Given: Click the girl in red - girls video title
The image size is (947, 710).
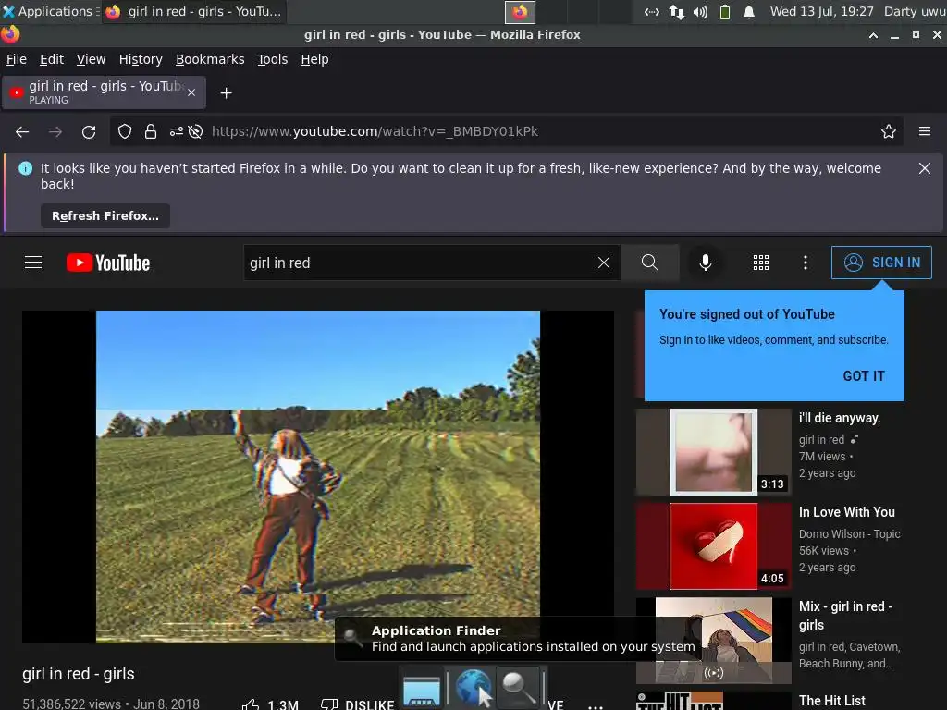Looking at the screenshot, I should [x=79, y=674].
